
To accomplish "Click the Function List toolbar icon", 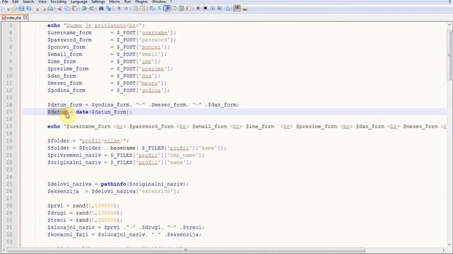I will [x=188, y=8].
